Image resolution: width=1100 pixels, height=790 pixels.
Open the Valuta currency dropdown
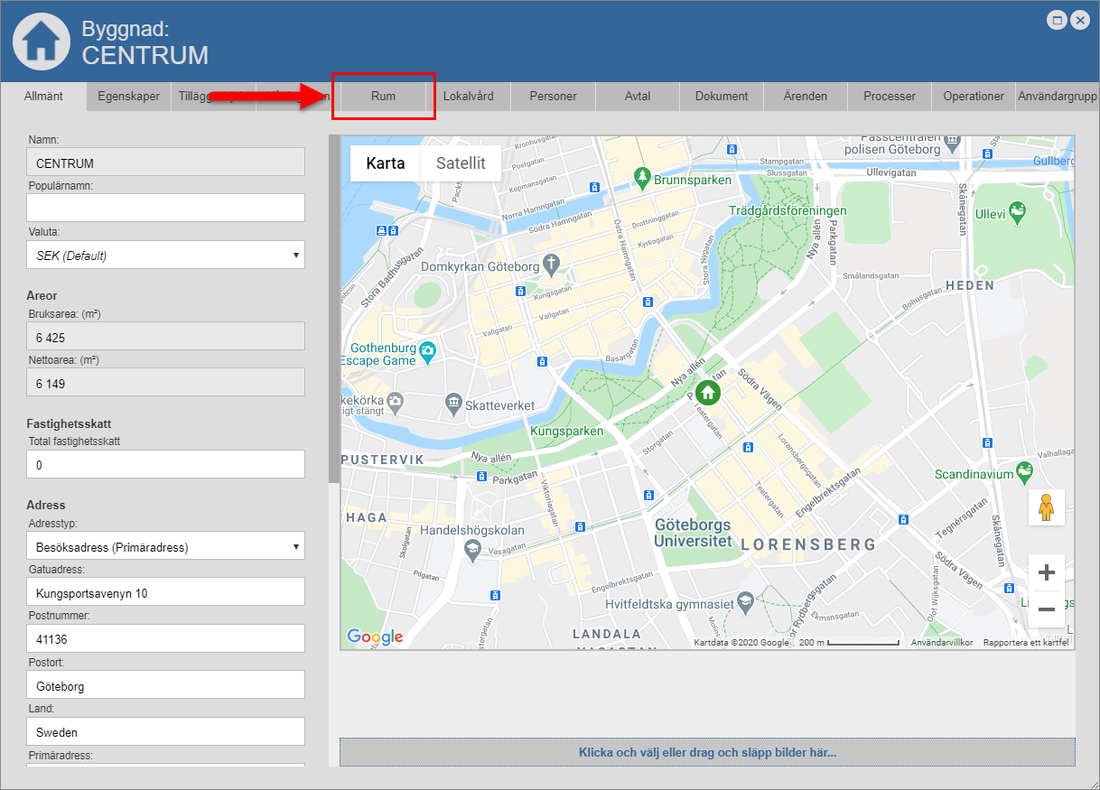pyautogui.click(x=166, y=256)
